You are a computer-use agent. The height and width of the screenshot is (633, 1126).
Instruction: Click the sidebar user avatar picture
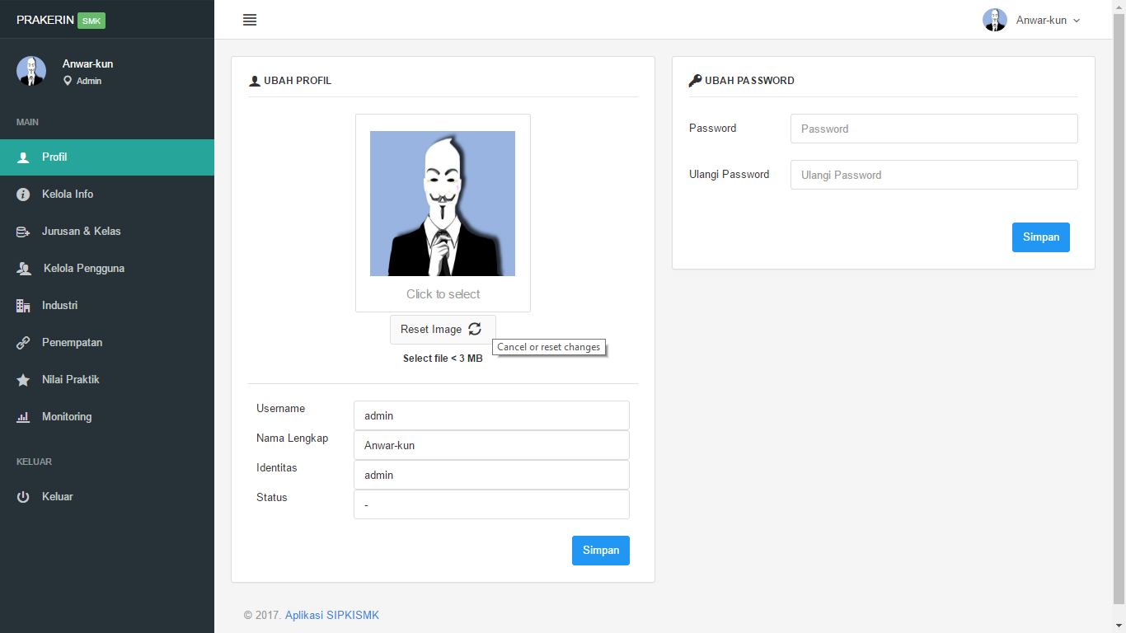point(31,71)
